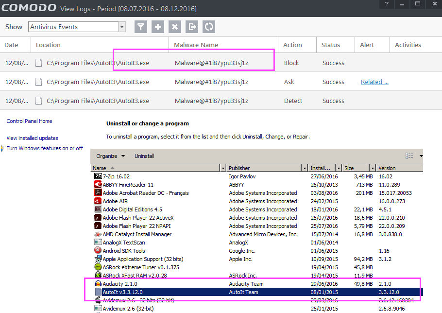
Task: Click the 94,2 MB size cell
Action: coord(363,259)
